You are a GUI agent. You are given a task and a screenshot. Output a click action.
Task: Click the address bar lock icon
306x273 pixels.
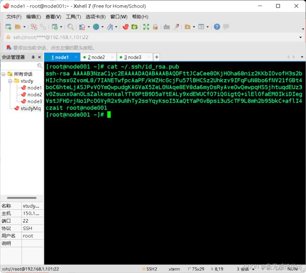(x=8, y=37)
